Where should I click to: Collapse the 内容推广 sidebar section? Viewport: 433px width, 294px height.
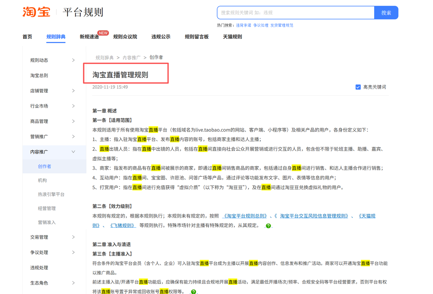[x=52, y=152]
